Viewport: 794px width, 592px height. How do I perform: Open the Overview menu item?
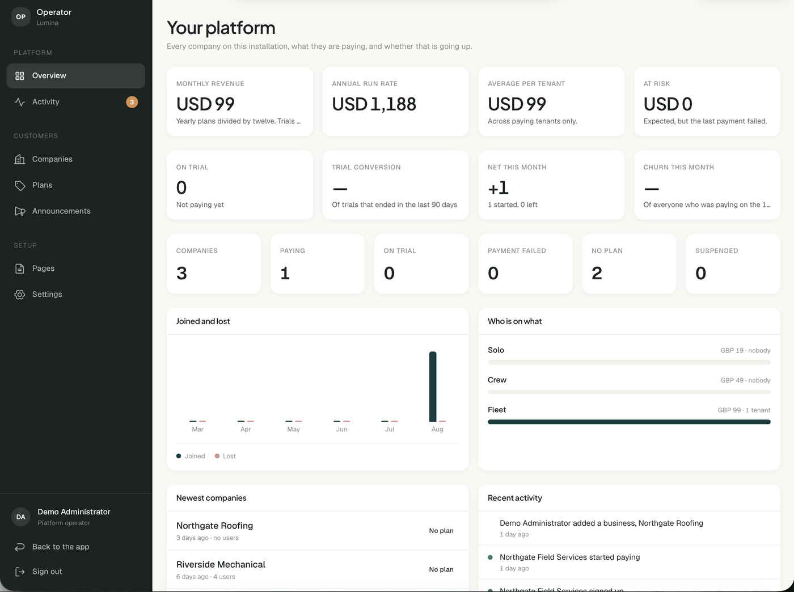(x=76, y=76)
